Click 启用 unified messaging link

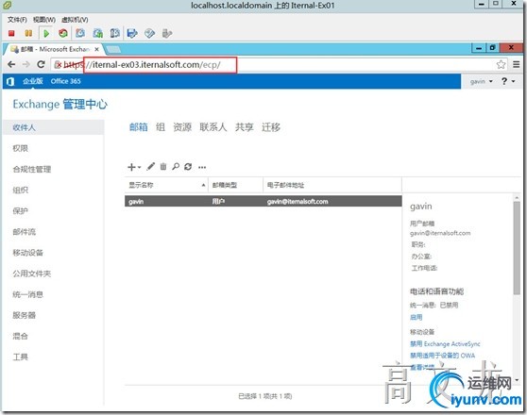416,317
